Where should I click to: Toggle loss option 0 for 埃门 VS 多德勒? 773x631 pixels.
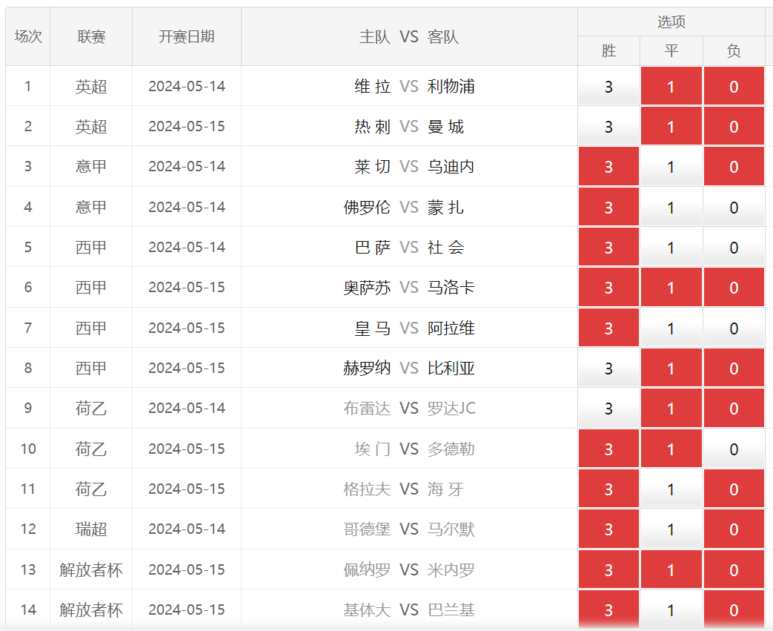coord(734,449)
